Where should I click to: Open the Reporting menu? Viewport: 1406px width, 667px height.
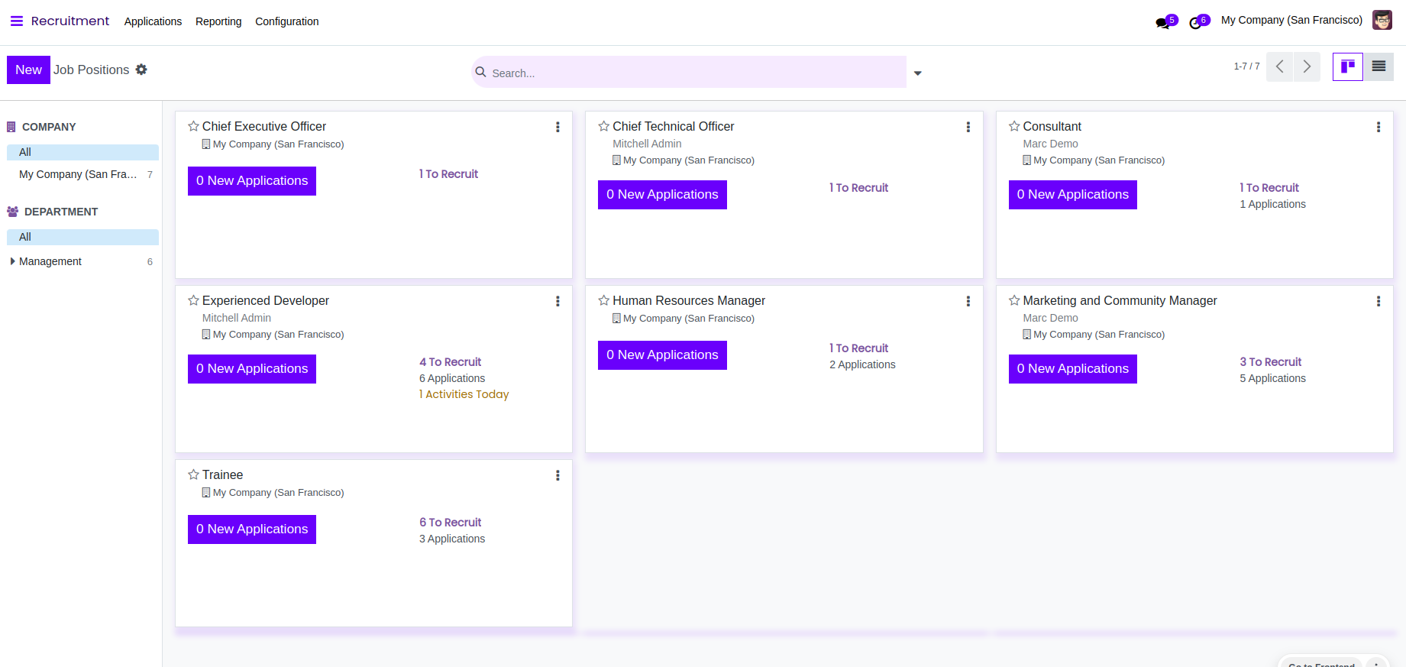click(x=218, y=21)
